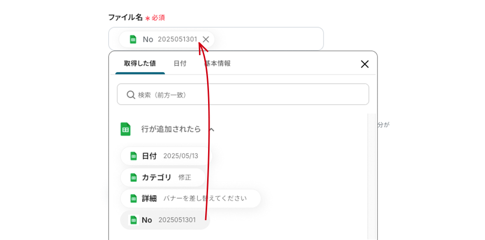The height and width of the screenshot is (240, 485).
Task: Click the Sheets icon on 詳細 chip
Action: tap(133, 198)
